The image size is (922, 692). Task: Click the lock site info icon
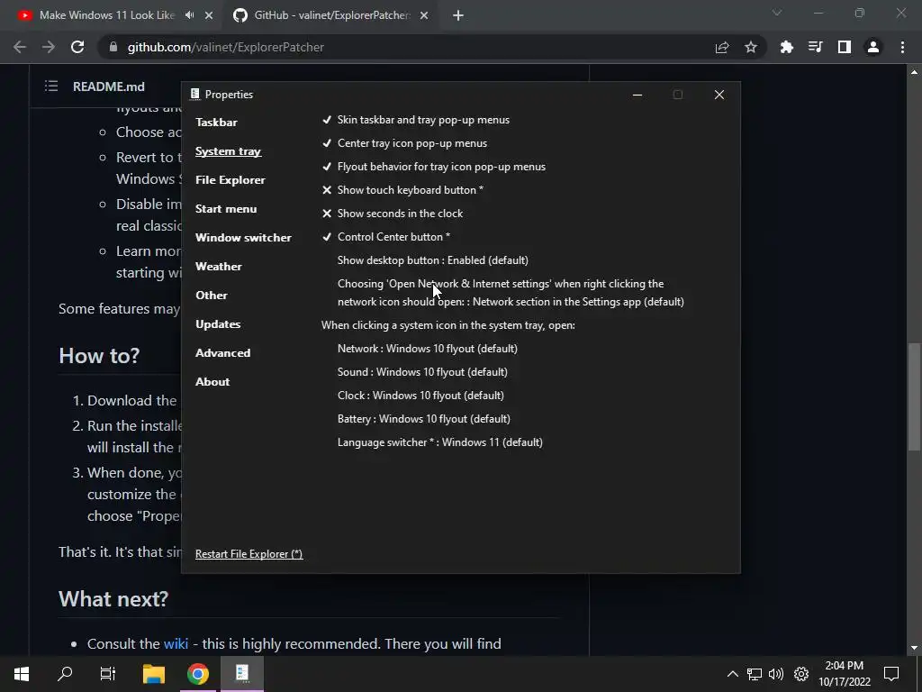pos(113,47)
